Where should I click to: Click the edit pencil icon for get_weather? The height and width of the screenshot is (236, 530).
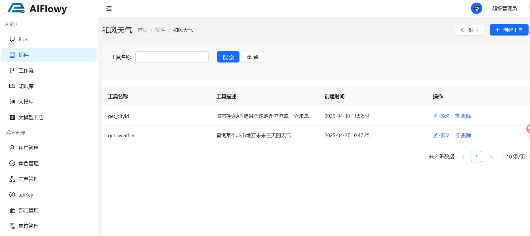pos(435,135)
